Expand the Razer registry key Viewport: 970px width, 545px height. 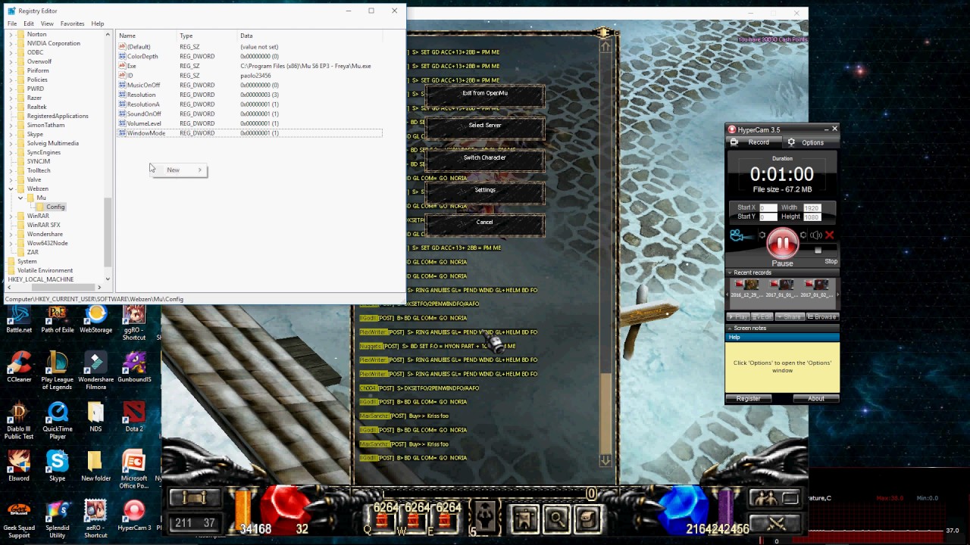tap(11, 98)
